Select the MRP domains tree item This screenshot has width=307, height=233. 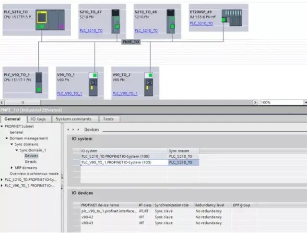click(x=26, y=168)
